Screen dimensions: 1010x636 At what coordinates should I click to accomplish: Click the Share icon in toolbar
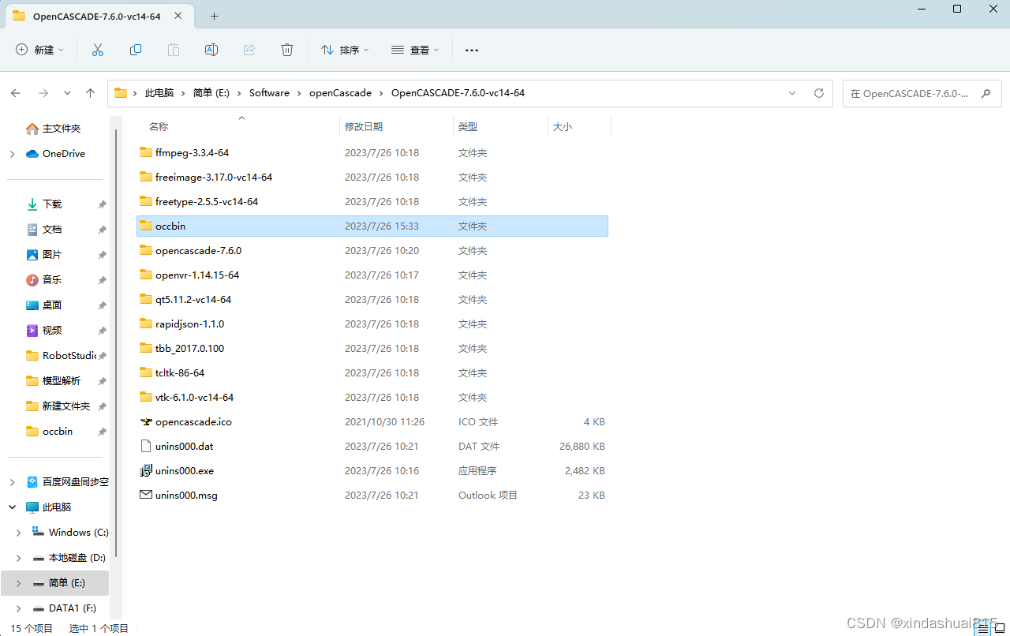[249, 50]
